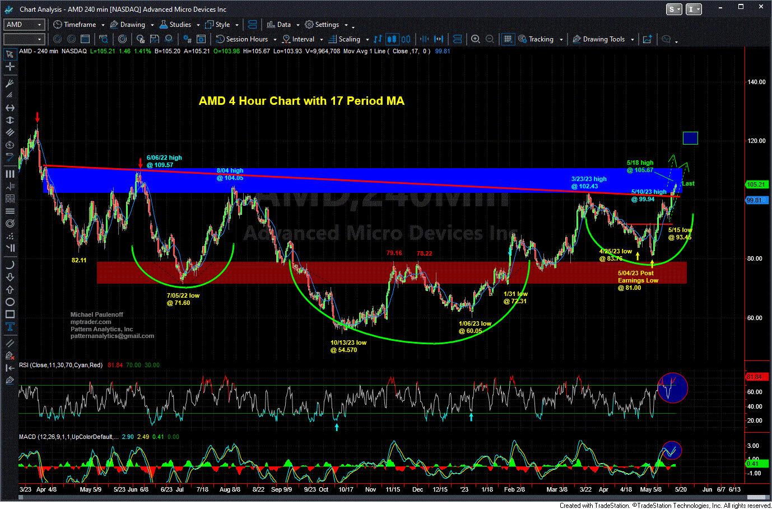Open the Studies dropdown menu
This screenshot has width=772, height=509.
coord(179,25)
